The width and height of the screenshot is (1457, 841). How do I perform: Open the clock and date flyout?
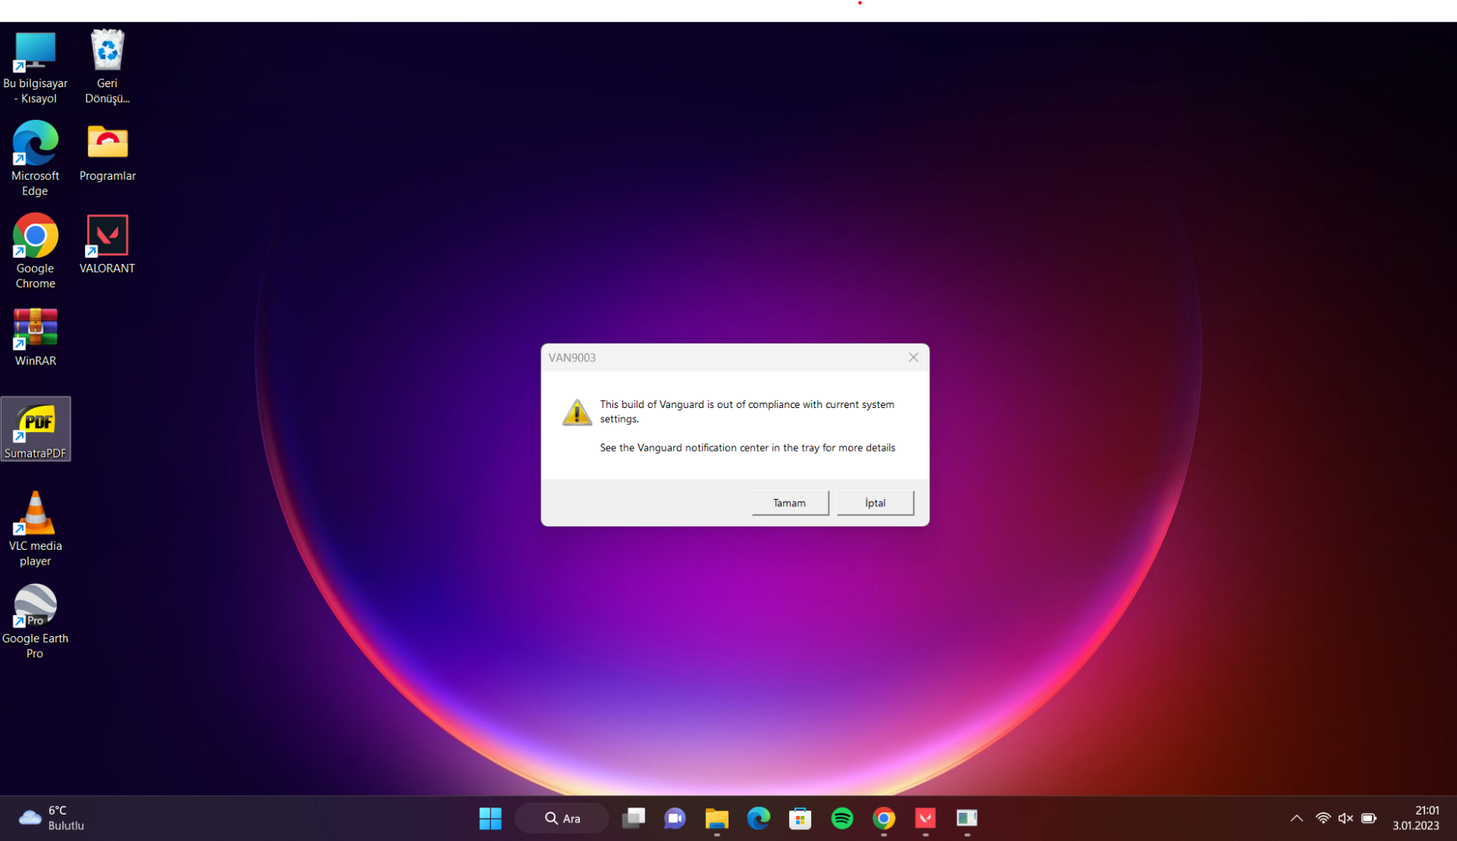(1416, 818)
